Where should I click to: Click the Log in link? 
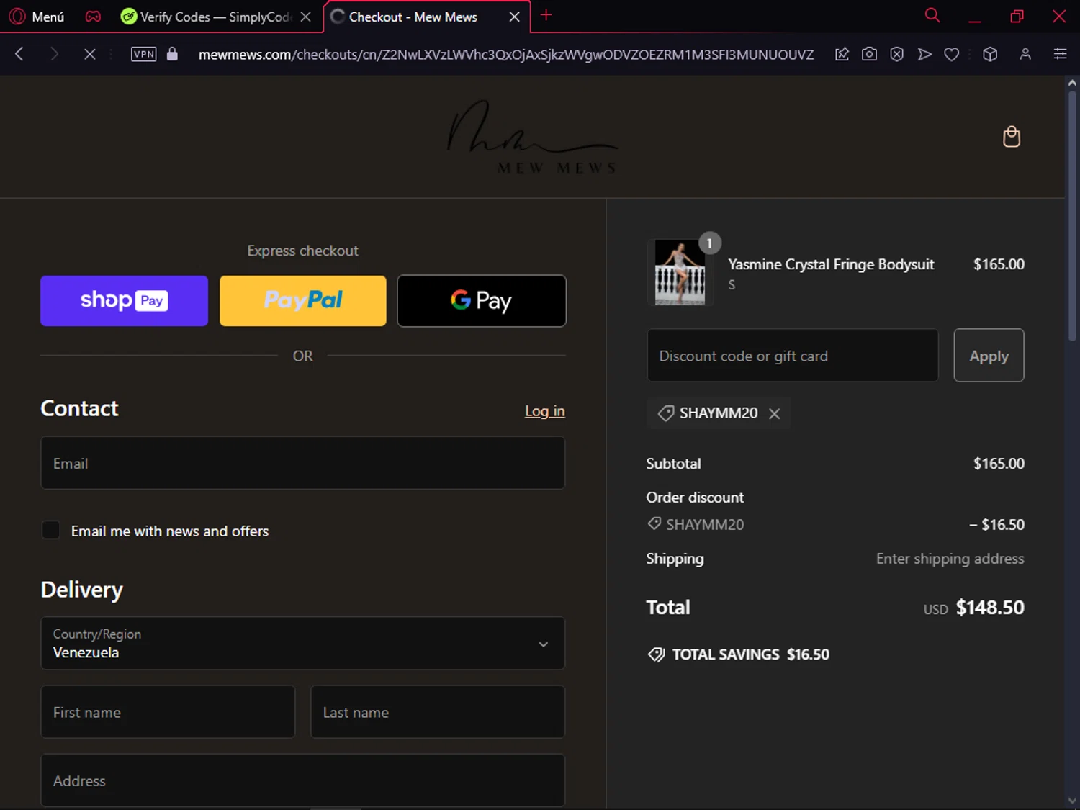545,411
